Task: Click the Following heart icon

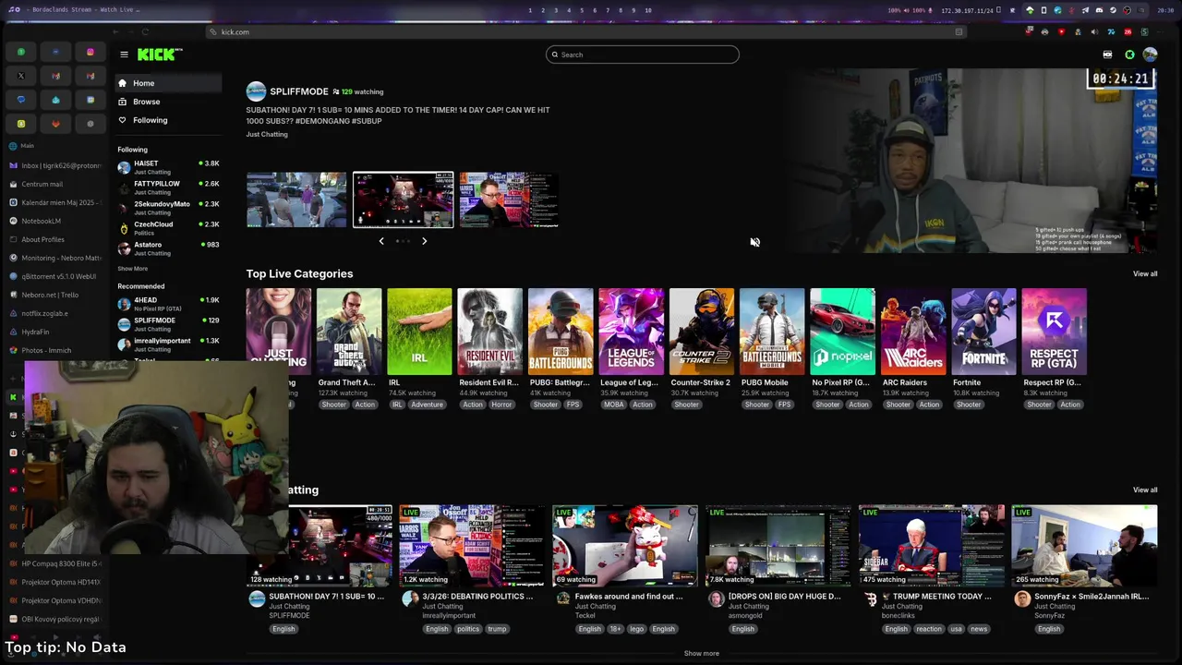Action: [x=122, y=120]
